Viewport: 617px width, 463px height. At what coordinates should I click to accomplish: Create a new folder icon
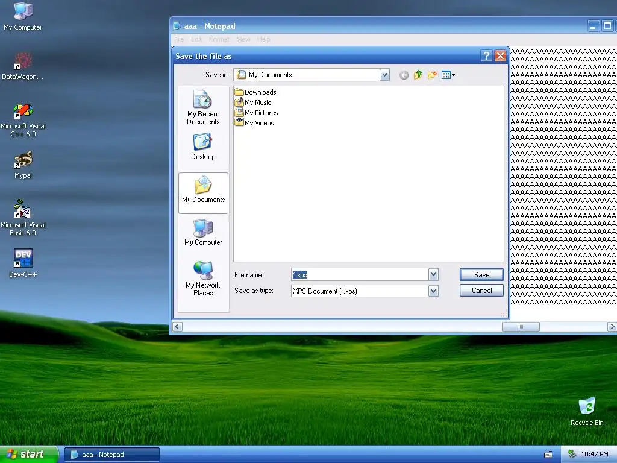tap(431, 75)
